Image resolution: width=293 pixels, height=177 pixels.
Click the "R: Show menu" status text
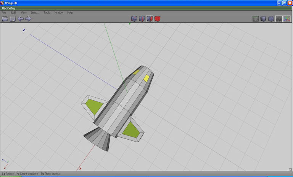tap(50, 174)
